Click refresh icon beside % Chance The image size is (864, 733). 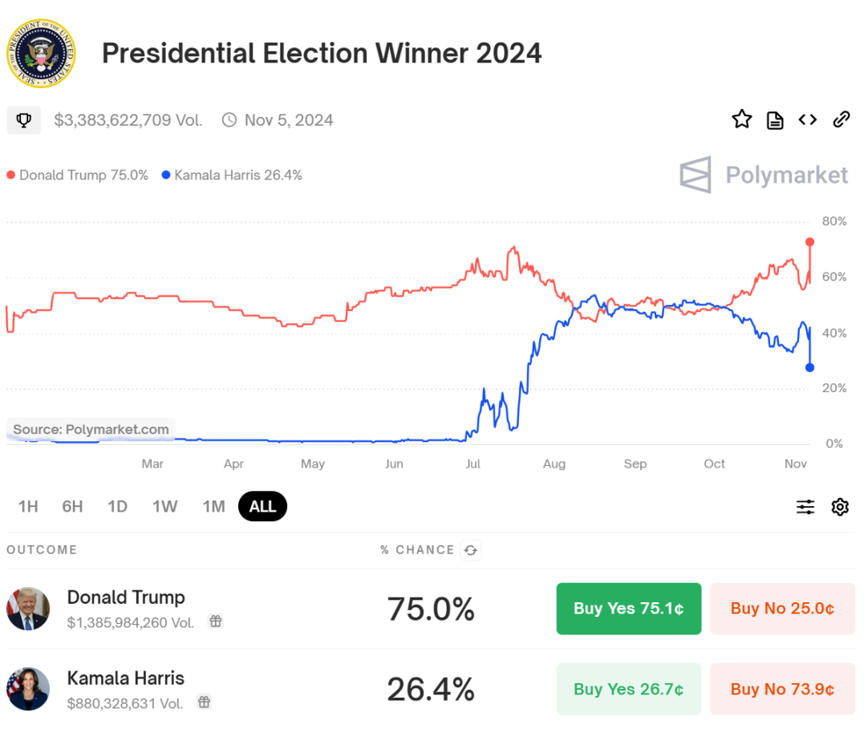(x=471, y=550)
